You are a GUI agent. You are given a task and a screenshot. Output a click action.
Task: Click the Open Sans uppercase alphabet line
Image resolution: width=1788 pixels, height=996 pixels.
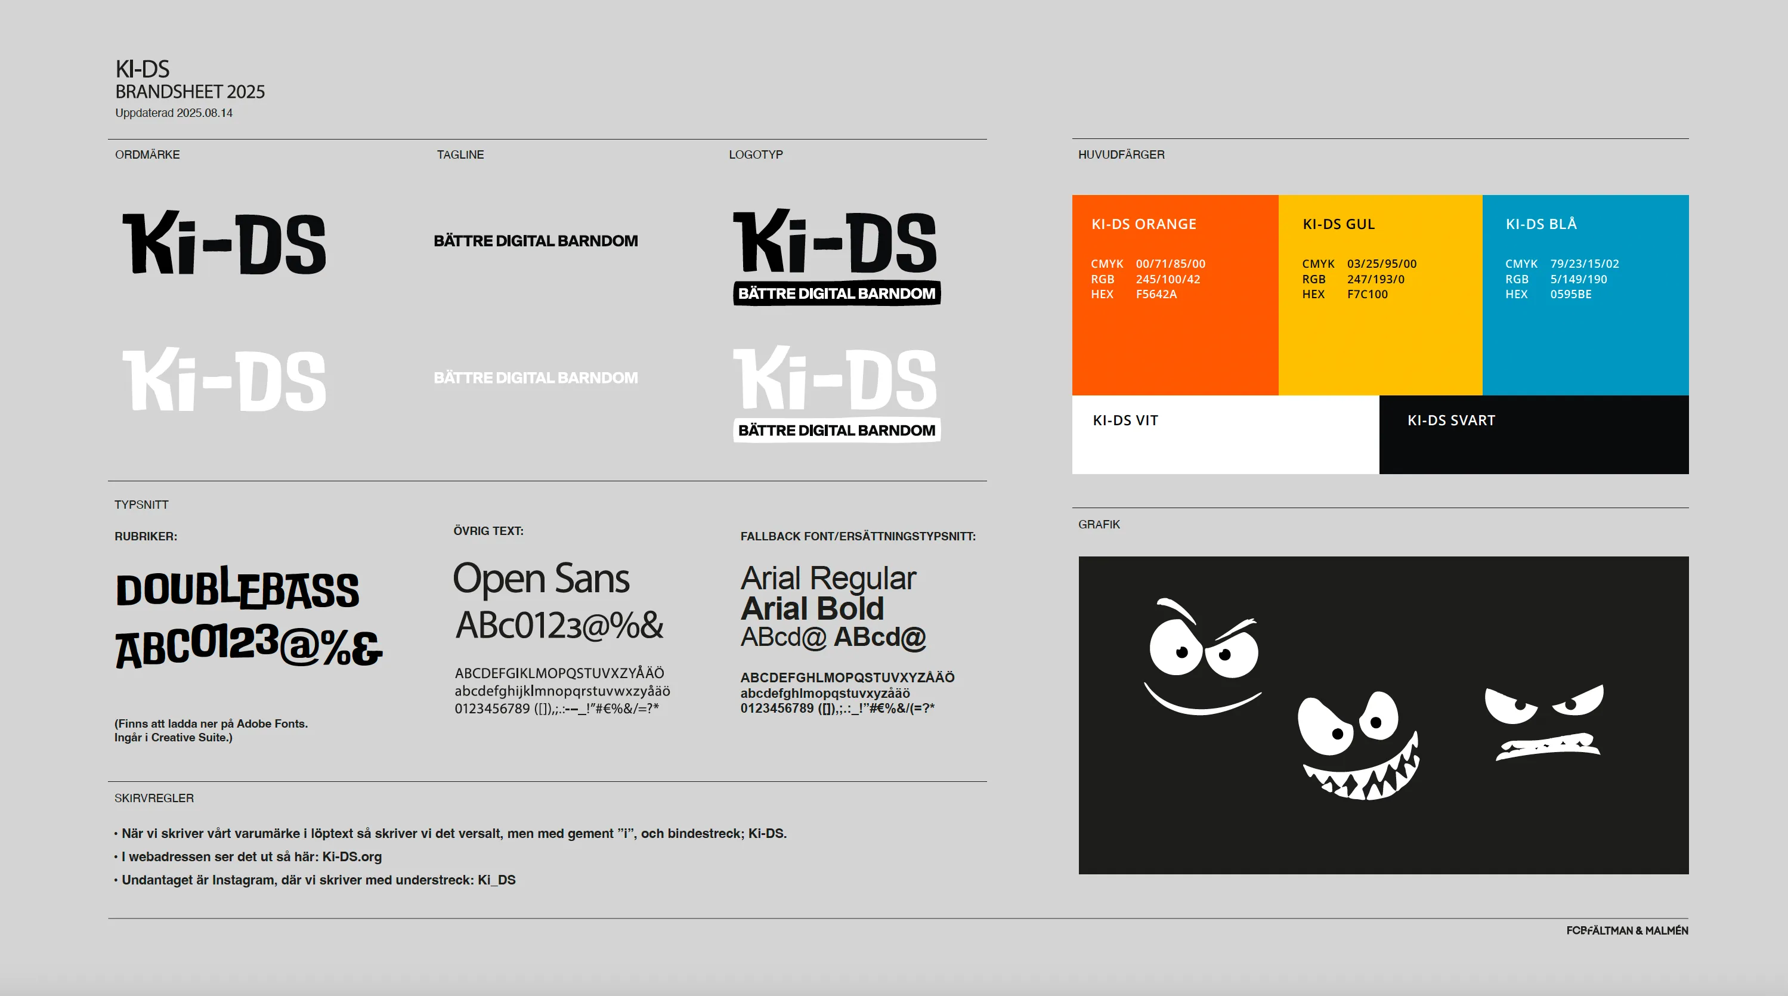(x=559, y=673)
